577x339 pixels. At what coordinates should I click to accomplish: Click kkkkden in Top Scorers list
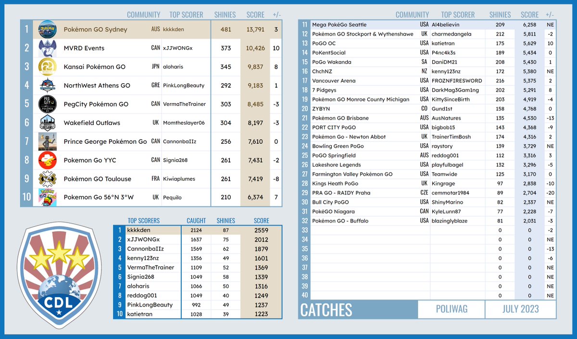pos(138,230)
